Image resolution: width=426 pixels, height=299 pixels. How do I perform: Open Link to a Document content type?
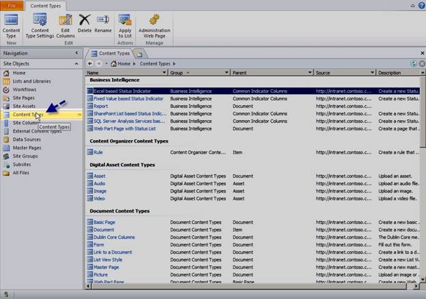pyautogui.click(x=113, y=253)
